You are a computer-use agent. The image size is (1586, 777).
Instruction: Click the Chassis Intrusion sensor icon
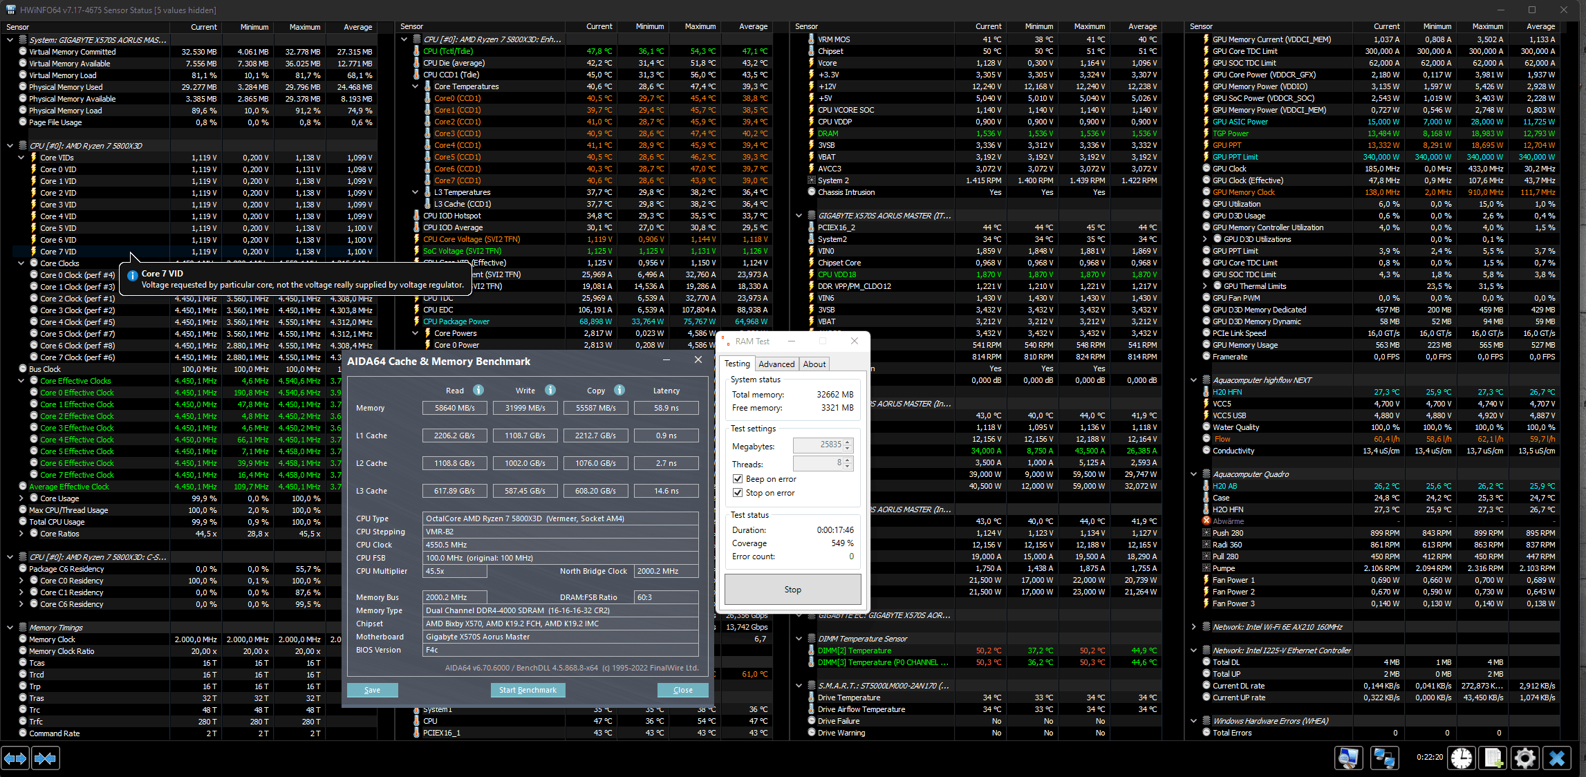tap(812, 192)
